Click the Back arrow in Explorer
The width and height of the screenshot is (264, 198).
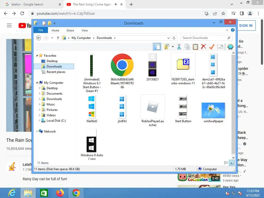[x=39, y=38]
